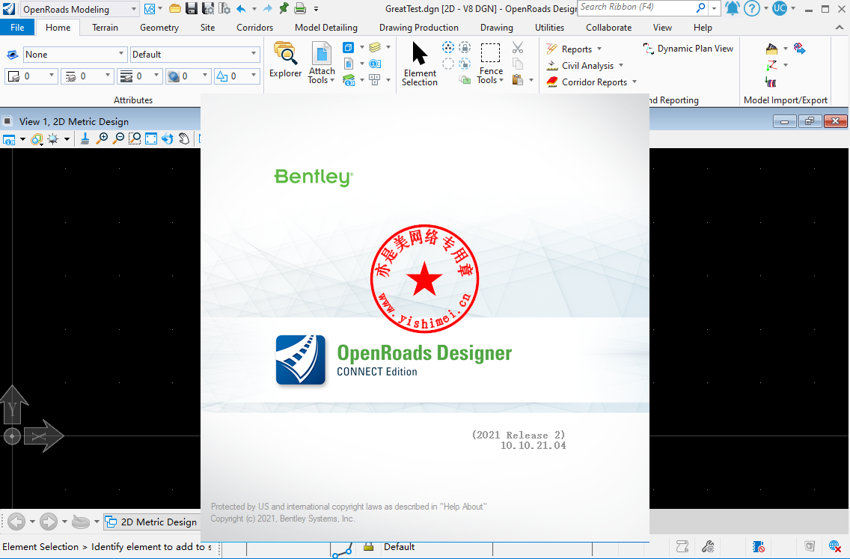850x559 pixels.
Task: Click the Export model arrow icon
Action: coord(799,48)
